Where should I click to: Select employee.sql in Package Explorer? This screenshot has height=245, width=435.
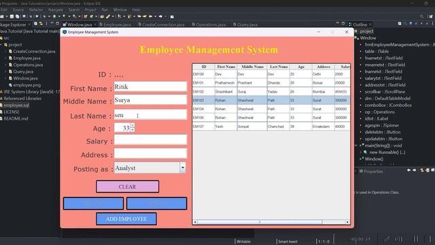tap(16, 105)
